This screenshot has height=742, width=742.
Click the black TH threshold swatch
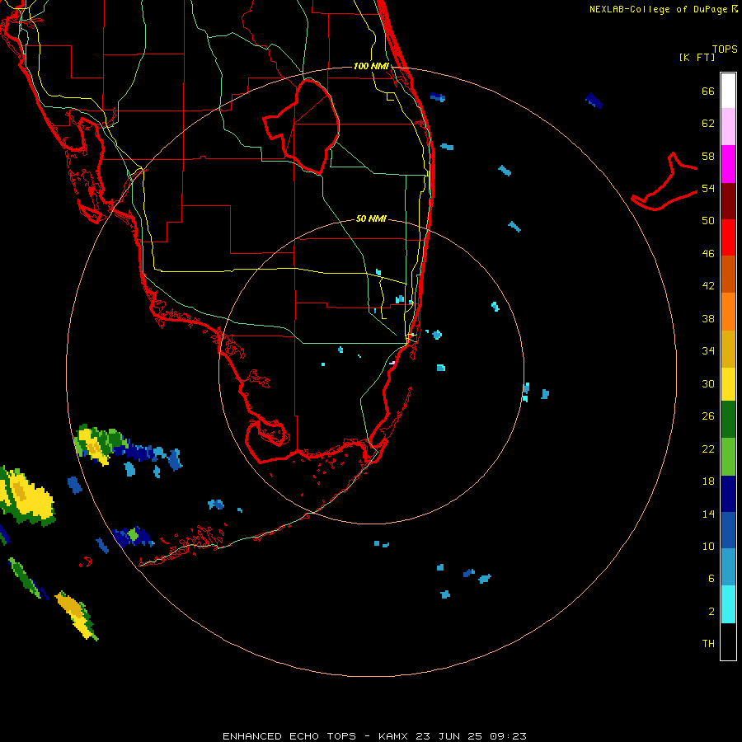728,641
